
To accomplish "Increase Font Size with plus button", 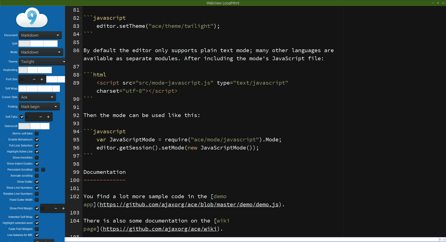I will pos(42,80).
